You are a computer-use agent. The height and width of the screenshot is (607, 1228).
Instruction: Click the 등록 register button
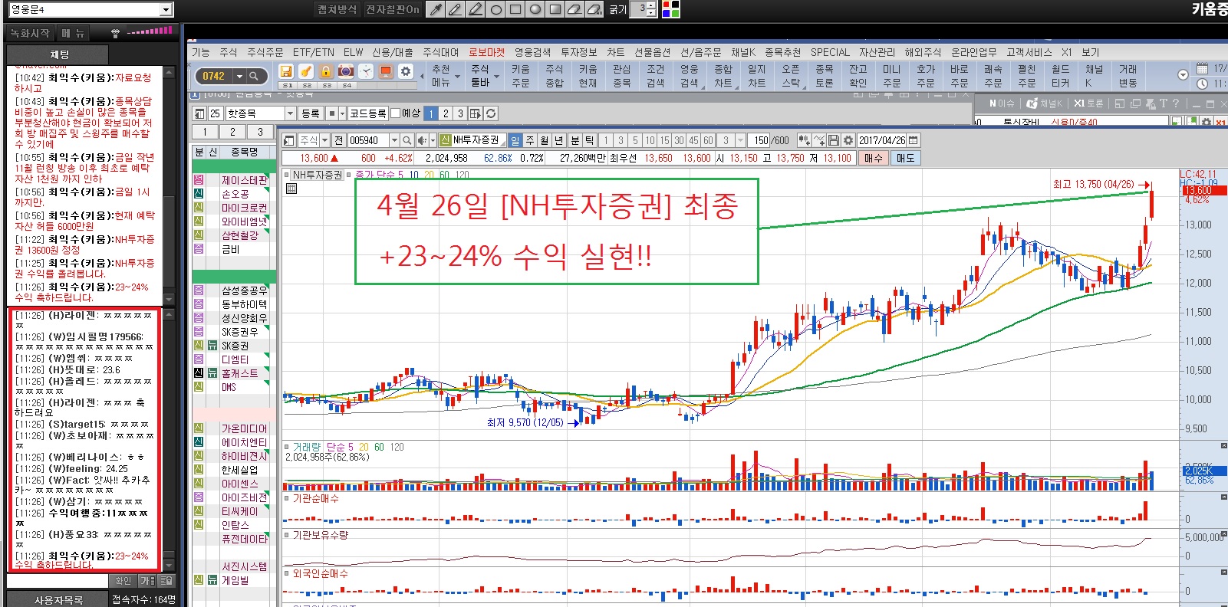(x=311, y=113)
